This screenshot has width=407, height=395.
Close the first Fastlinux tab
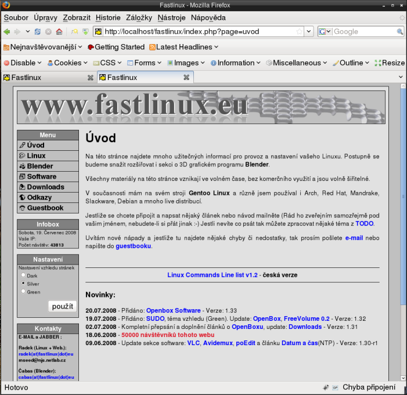coord(91,78)
